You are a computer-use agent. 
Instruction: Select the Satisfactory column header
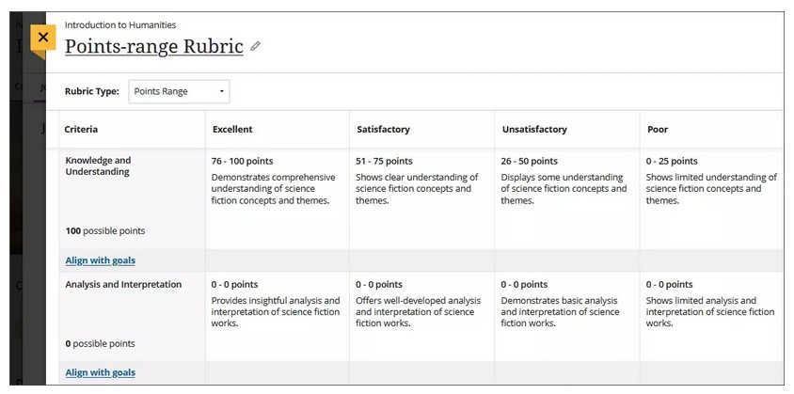tap(383, 130)
